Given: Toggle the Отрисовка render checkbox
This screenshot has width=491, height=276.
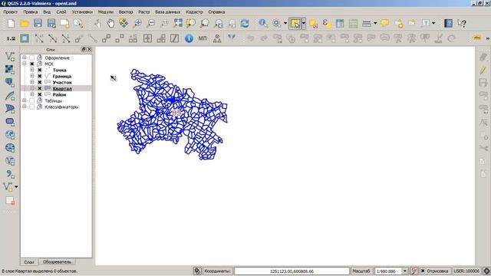Looking at the screenshot, I should click(x=423, y=271).
